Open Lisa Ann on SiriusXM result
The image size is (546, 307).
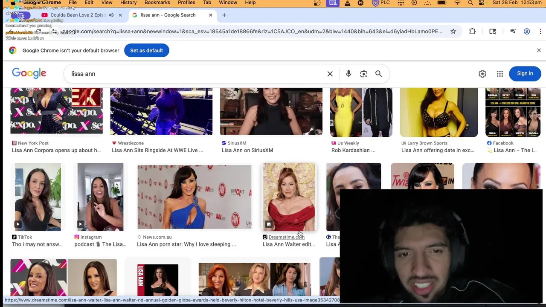coord(247,150)
